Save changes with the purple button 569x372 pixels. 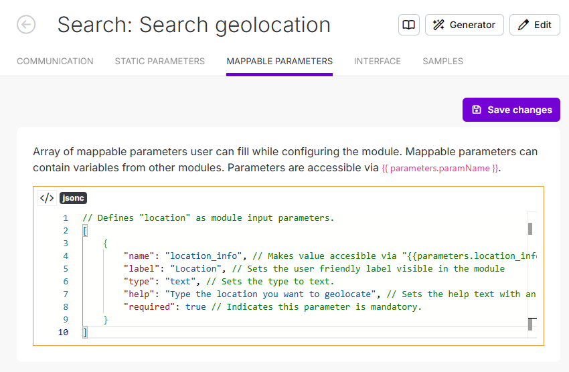(x=511, y=110)
